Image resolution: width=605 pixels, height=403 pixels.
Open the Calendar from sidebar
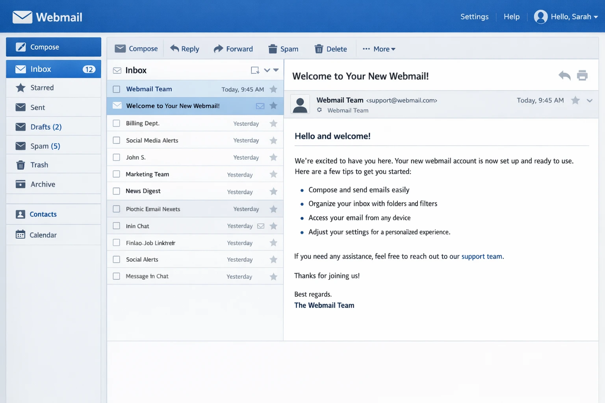click(43, 235)
